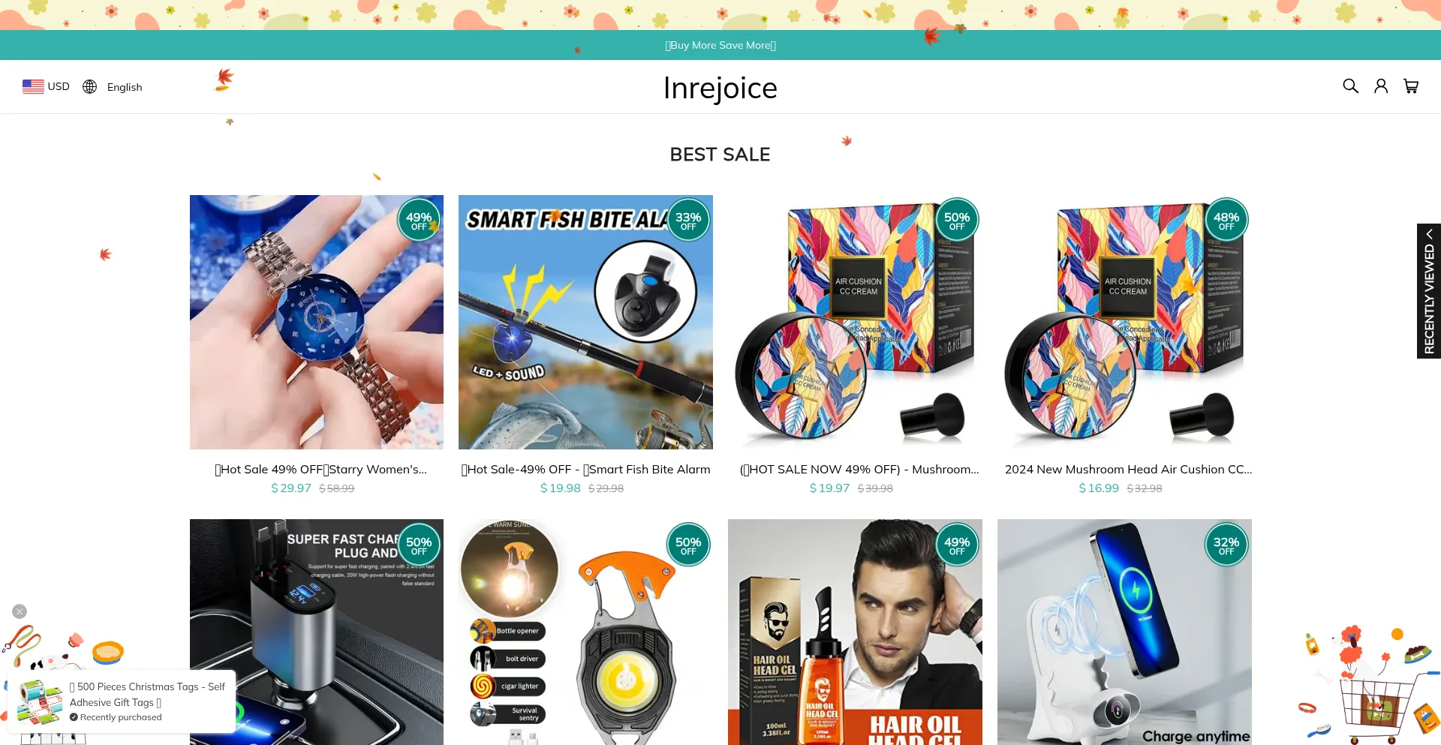Open the English language selector
This screenshot has width=1441, height=745.
125,87
